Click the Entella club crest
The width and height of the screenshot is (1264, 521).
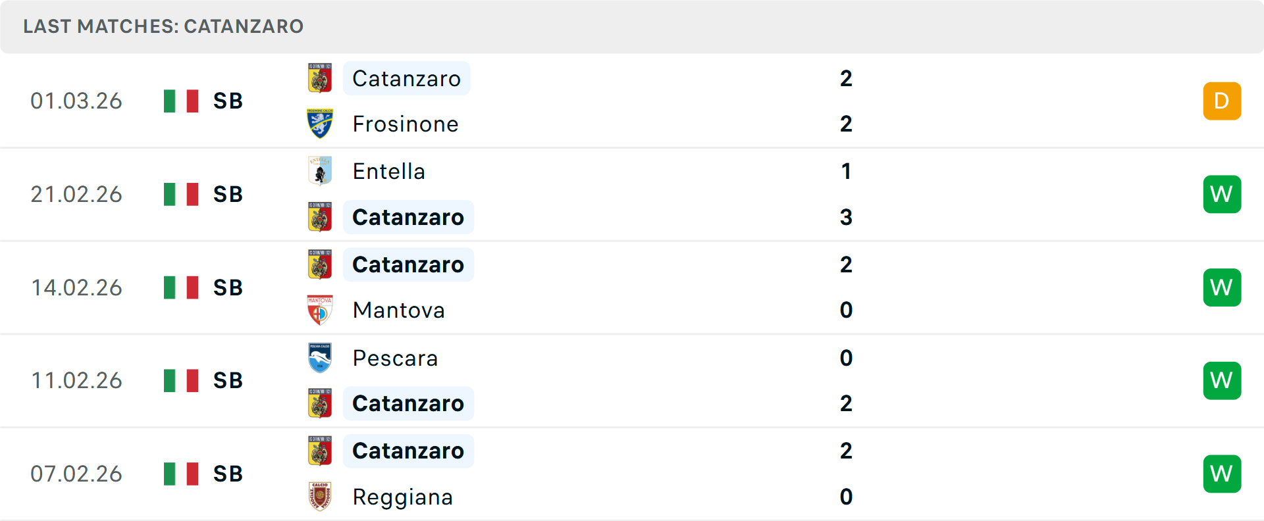coord(320,171)
